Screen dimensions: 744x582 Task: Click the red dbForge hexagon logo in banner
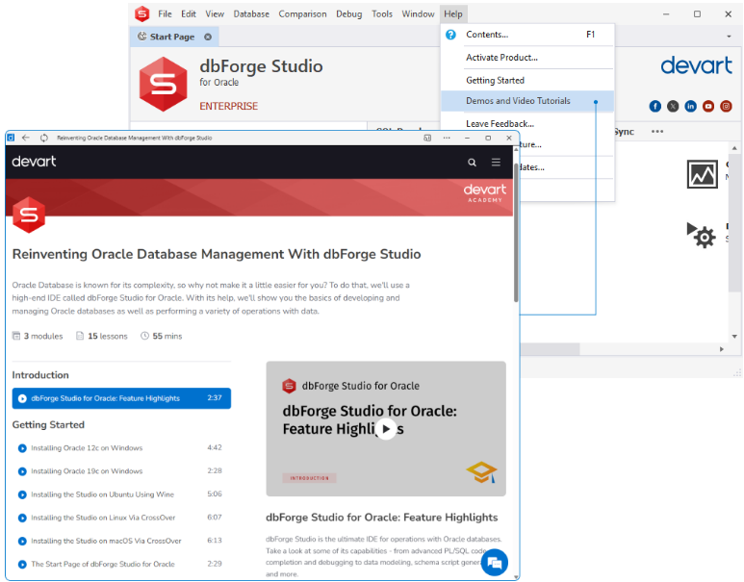(x=29, y=215)
